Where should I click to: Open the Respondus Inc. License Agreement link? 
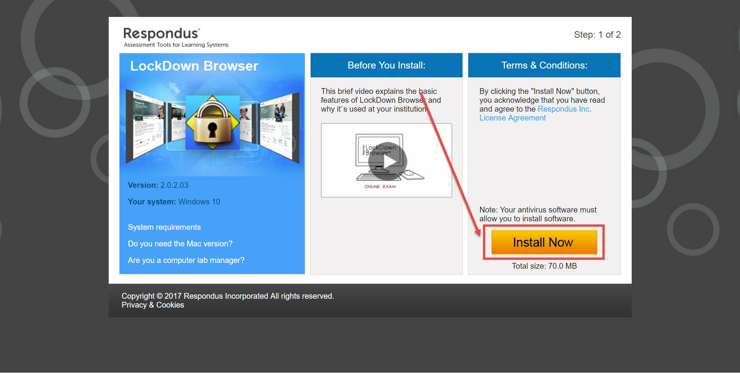(535, 114)
